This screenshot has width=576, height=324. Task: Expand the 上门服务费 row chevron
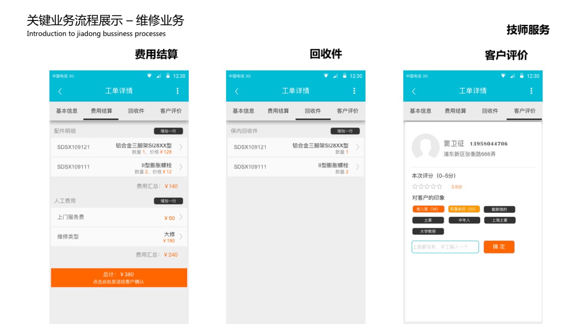(x=181, y=218)
